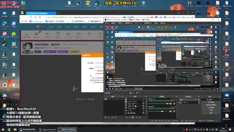Open 工具(T) menu in OBS
234x132 pixels.
point(156,23)
